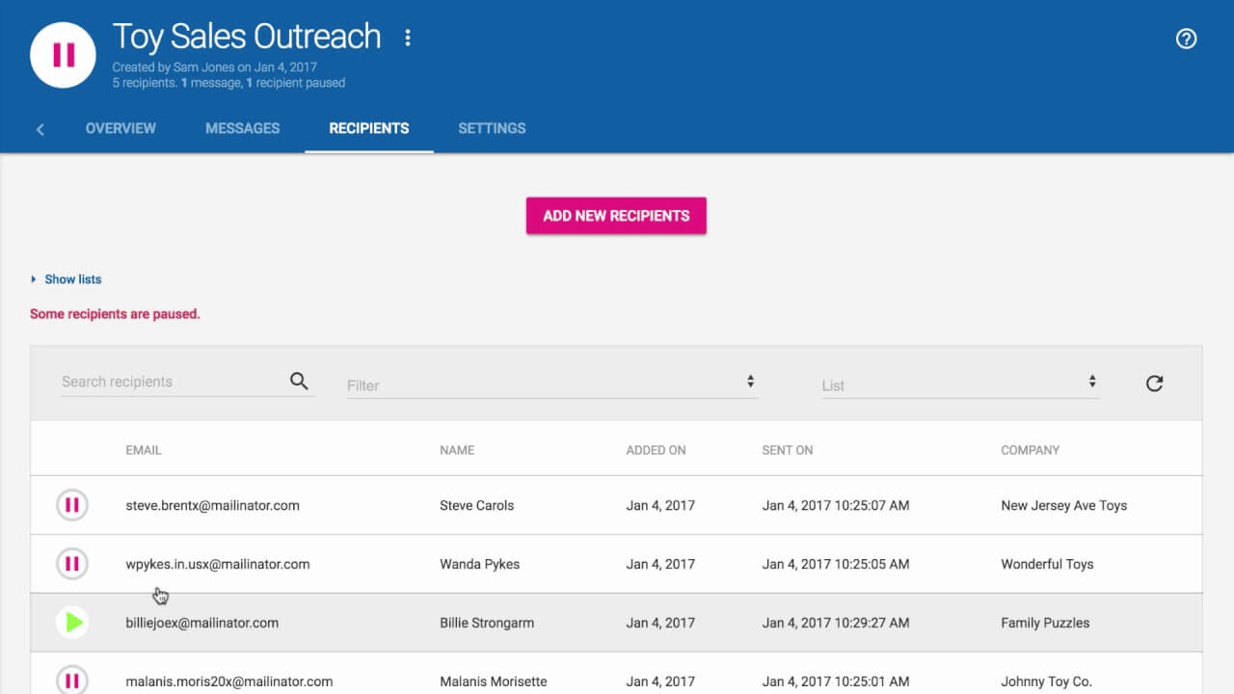Click the search magnifier in recipient search

(299, 381)
